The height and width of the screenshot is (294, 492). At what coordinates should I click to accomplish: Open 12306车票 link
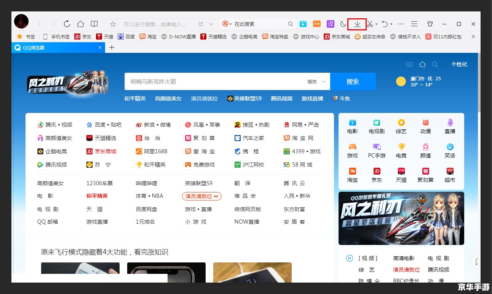pyautogui.click(x=100, y=183)
